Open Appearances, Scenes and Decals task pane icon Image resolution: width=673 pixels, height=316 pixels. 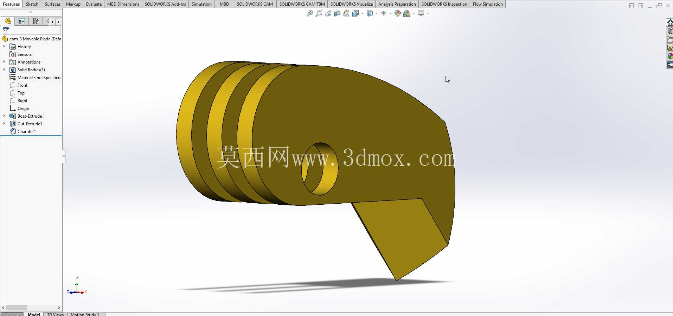[x=670, y=56]
